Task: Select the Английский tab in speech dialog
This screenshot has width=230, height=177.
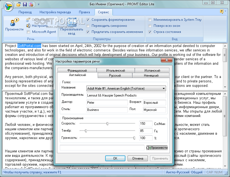Action: pyautogui.click(x=77, y=75)
